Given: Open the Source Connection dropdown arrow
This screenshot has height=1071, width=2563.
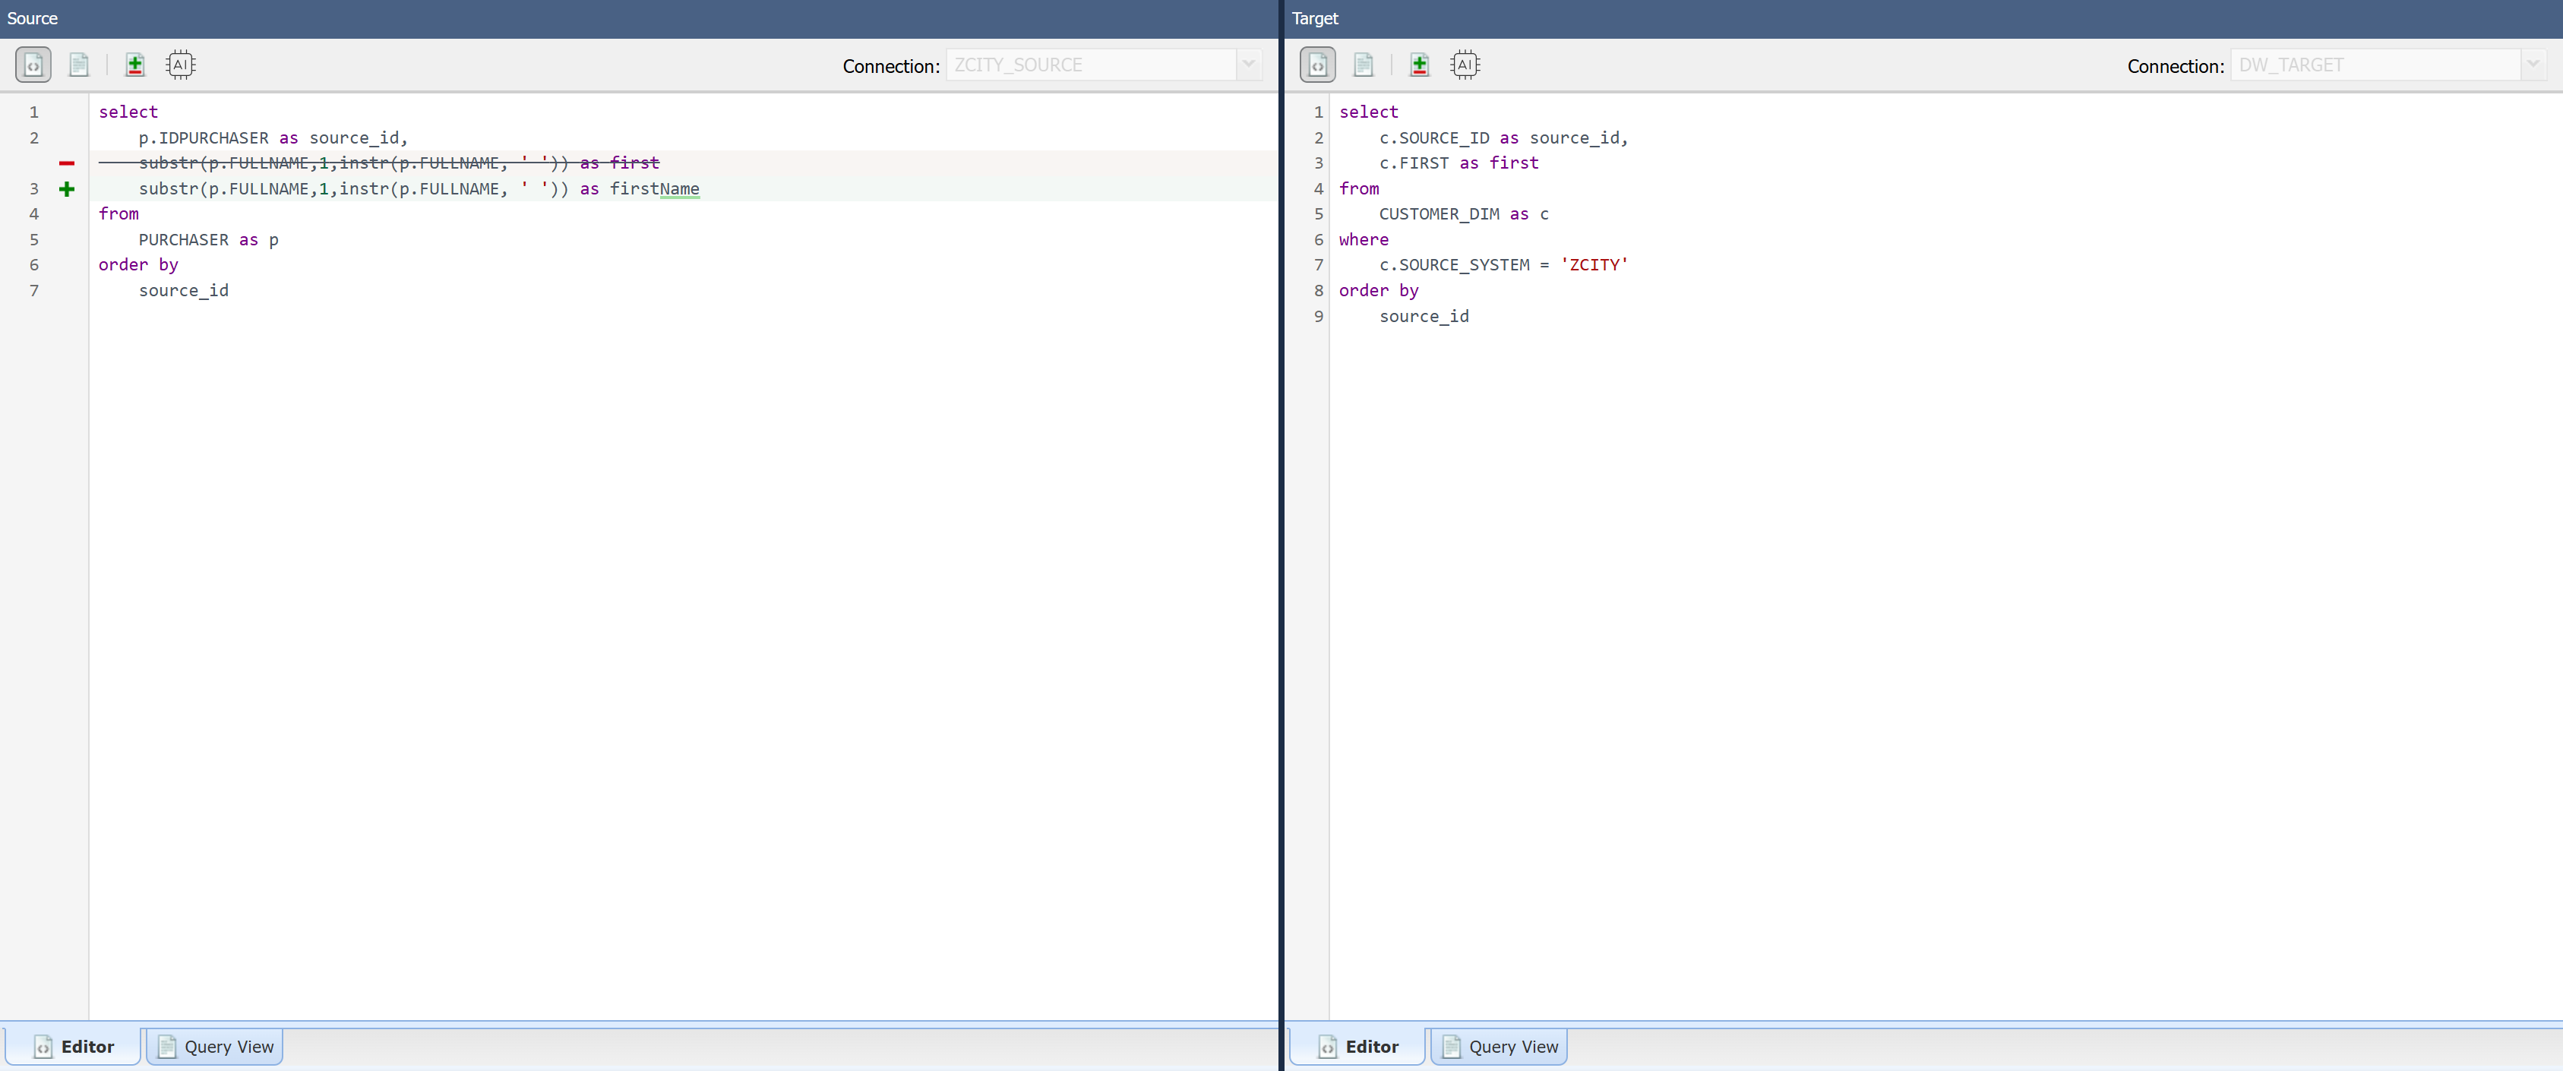Looking at the screenshot, I should pyautogui.click(x=1249, y=65).
